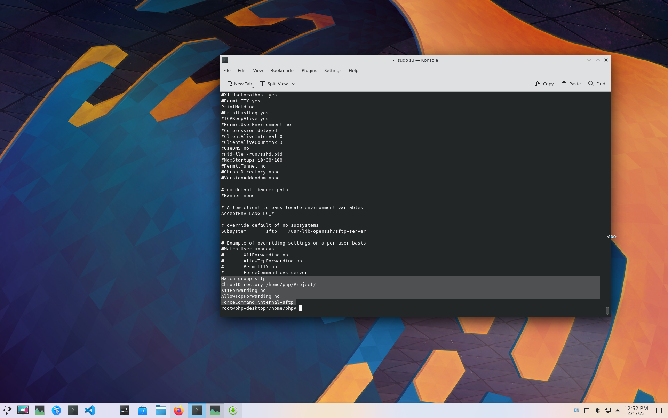Open the Bookmarks menu

pos(282,70)
